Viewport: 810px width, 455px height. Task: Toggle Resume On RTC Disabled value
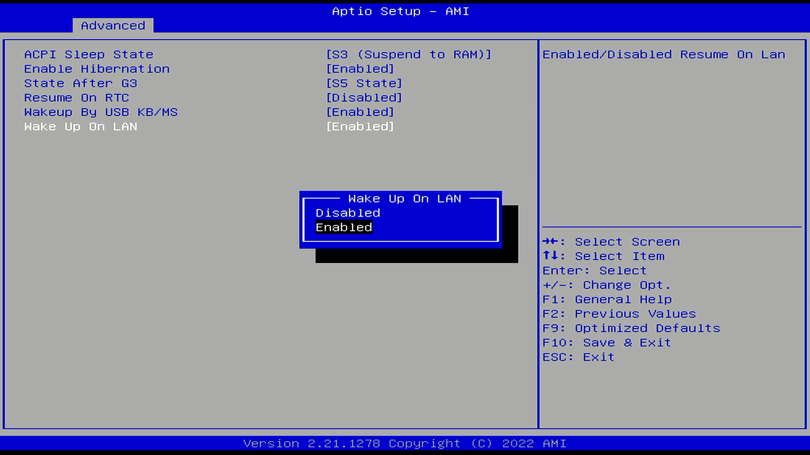(x=364, y=98)
